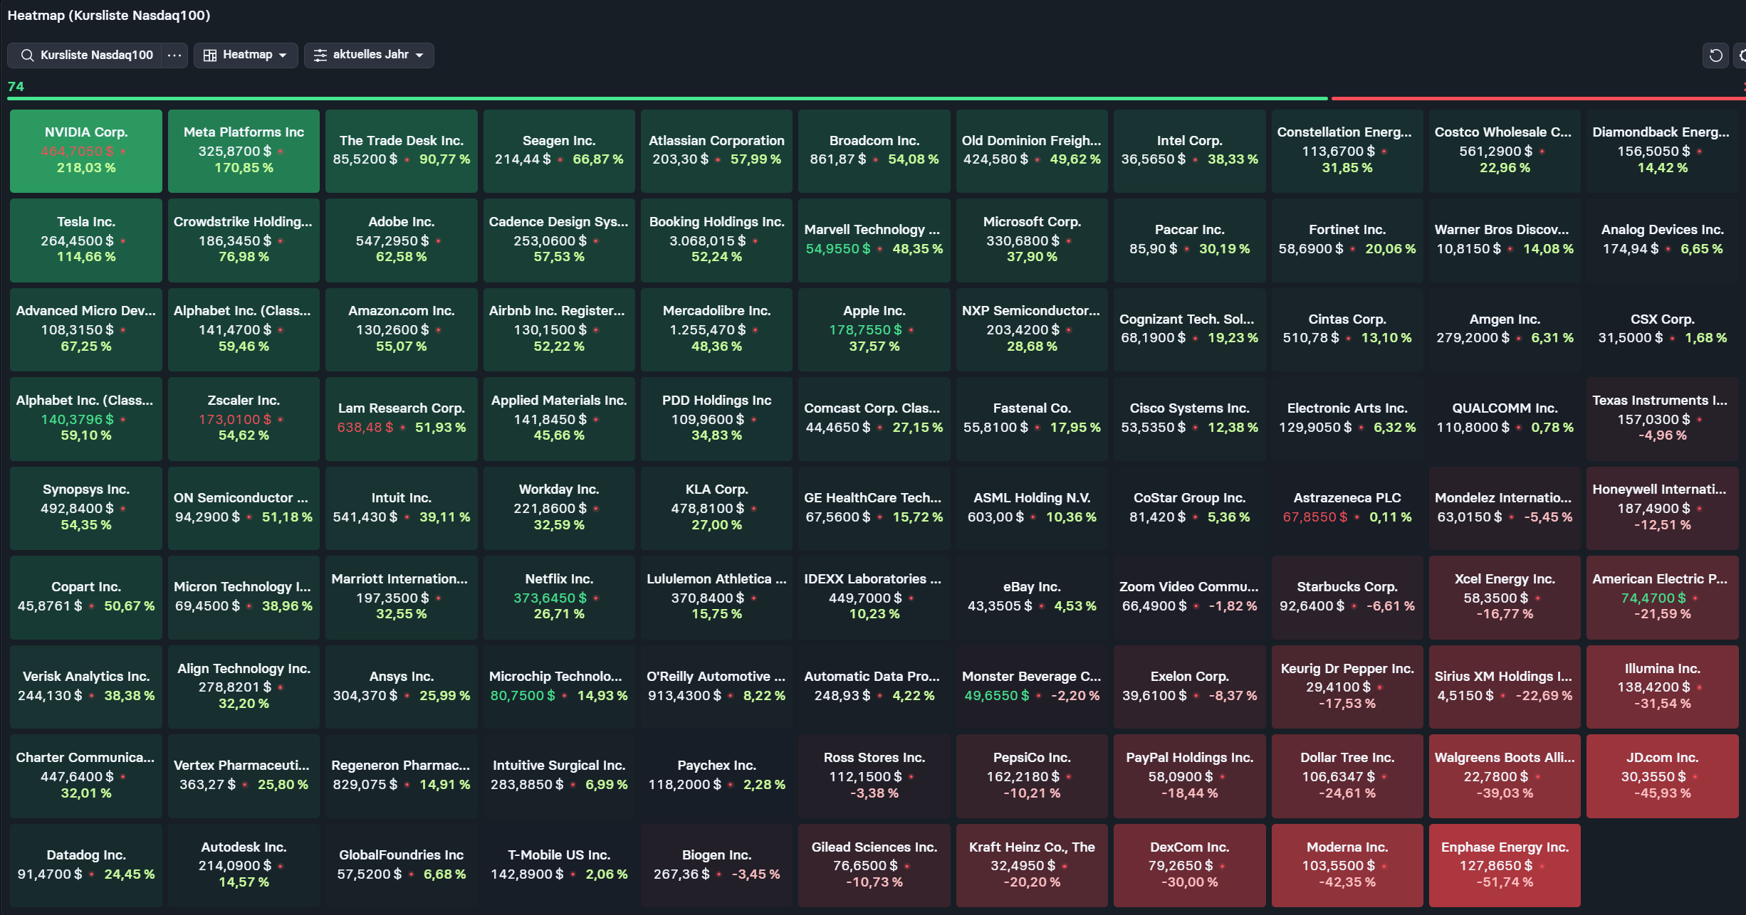Image resolution: width=1746 pixels, height=915 pixels.
Task: Open the PayPal Holdings Inc. tile
Action: click(1189, 776)
